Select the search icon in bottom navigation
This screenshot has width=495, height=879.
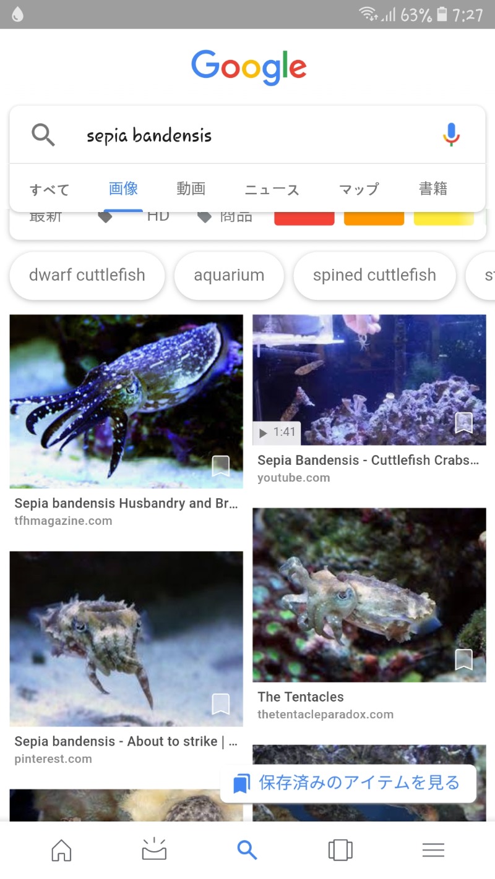(247, 851)
